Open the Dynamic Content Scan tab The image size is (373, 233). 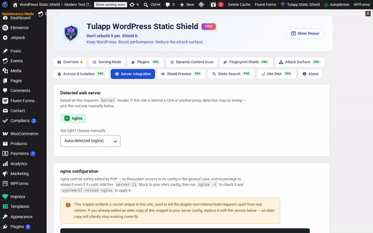click(192, 62)
